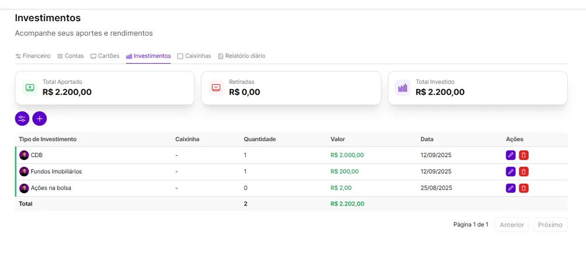
Task: Click the avatar beside CDB
Action: tap(24, 155)
